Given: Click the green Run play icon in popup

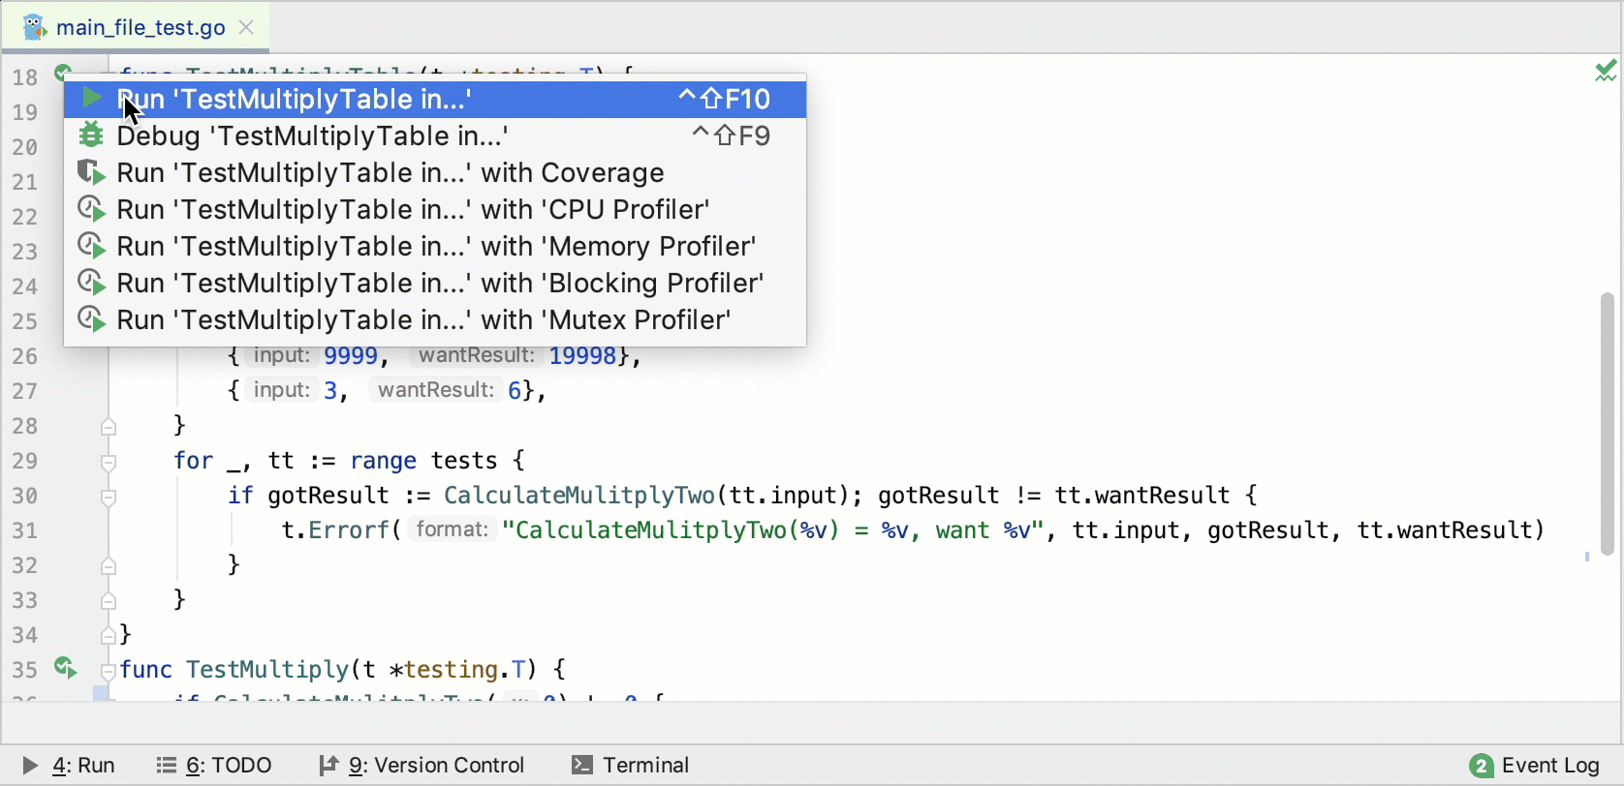Looking at the screenshot, I should [x=92, y=98].
